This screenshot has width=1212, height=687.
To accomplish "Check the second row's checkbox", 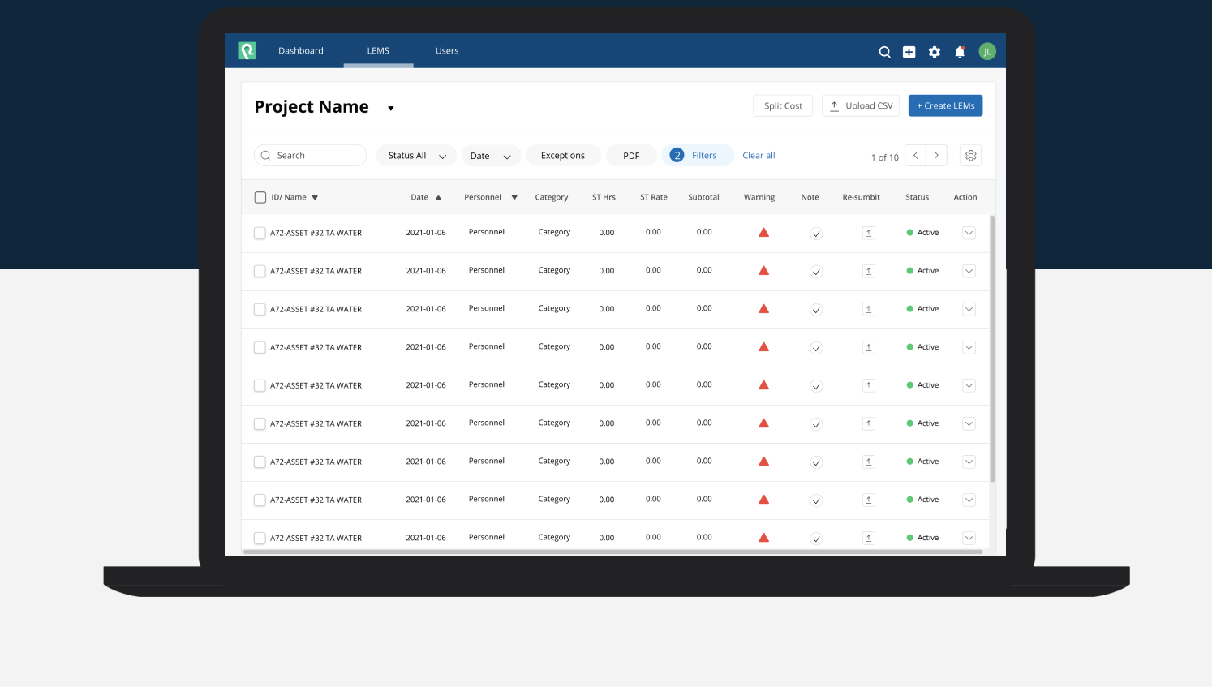I will click(x=260, y=271).
